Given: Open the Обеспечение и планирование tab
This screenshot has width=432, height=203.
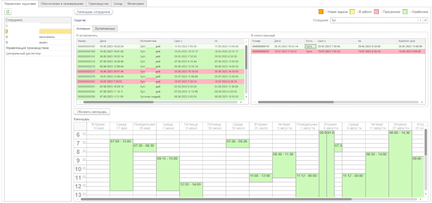Looking at the screenshot, I should pyautogui.click(x=62, y=3).
